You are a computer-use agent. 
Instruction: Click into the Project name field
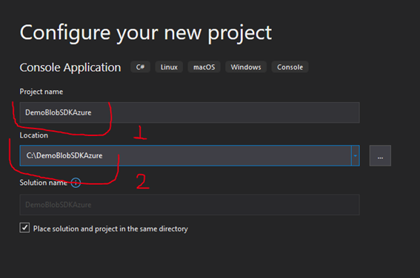click(x=190, y=112)
